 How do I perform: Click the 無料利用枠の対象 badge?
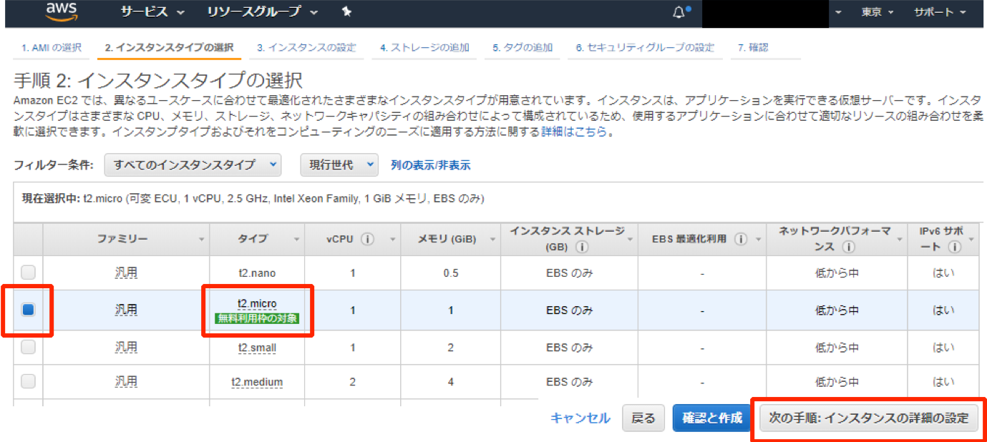coord(257,318)
